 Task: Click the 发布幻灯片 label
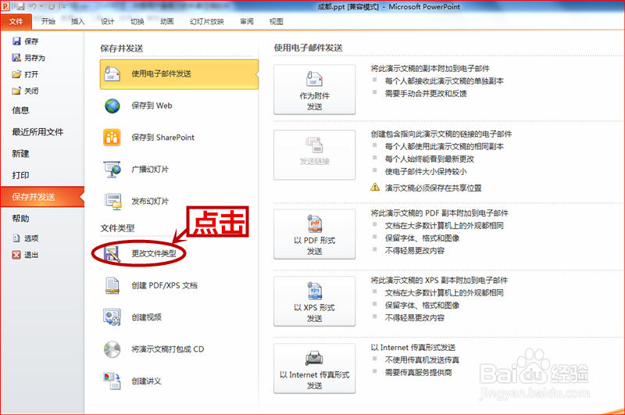150,202
